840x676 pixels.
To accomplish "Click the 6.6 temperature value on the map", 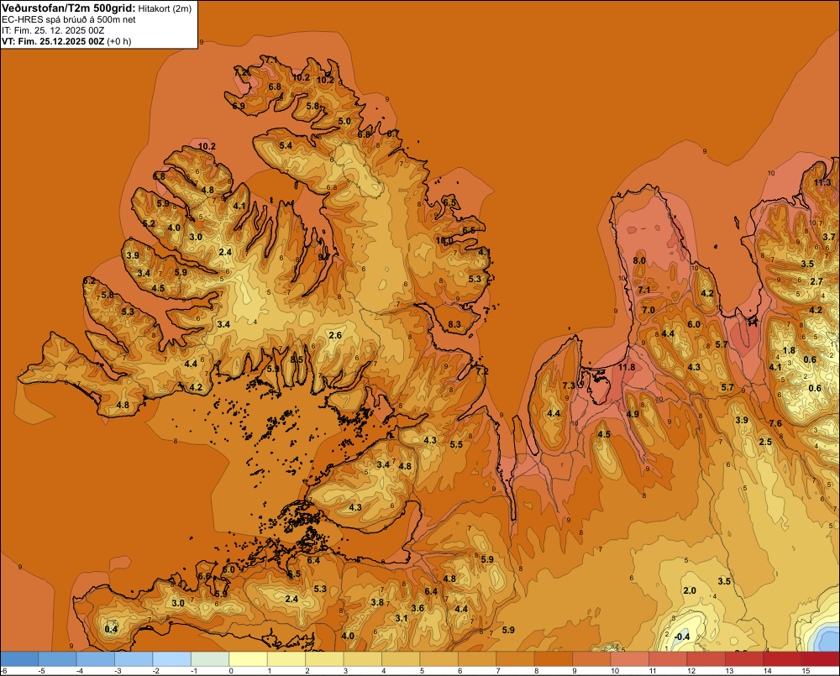I will click(204, 576).
